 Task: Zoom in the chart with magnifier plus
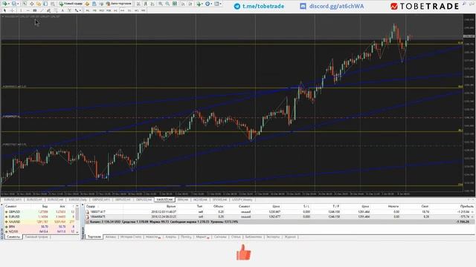pyautogui.click(x=161, y=4)
